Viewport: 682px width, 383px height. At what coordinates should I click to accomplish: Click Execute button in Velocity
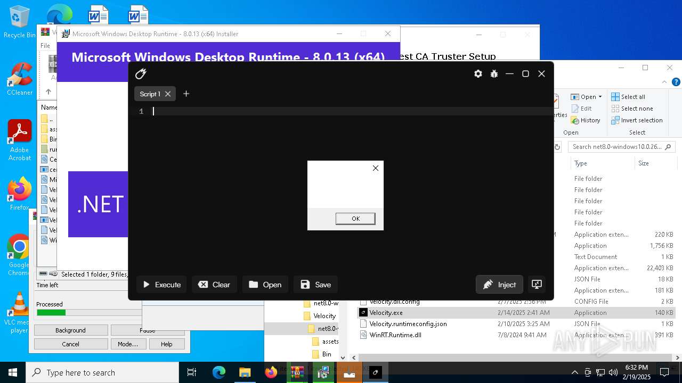coord(161,285)
